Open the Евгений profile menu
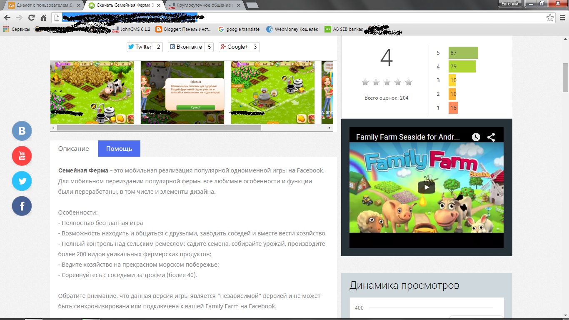569x320 pixels. tap(510, 4)
